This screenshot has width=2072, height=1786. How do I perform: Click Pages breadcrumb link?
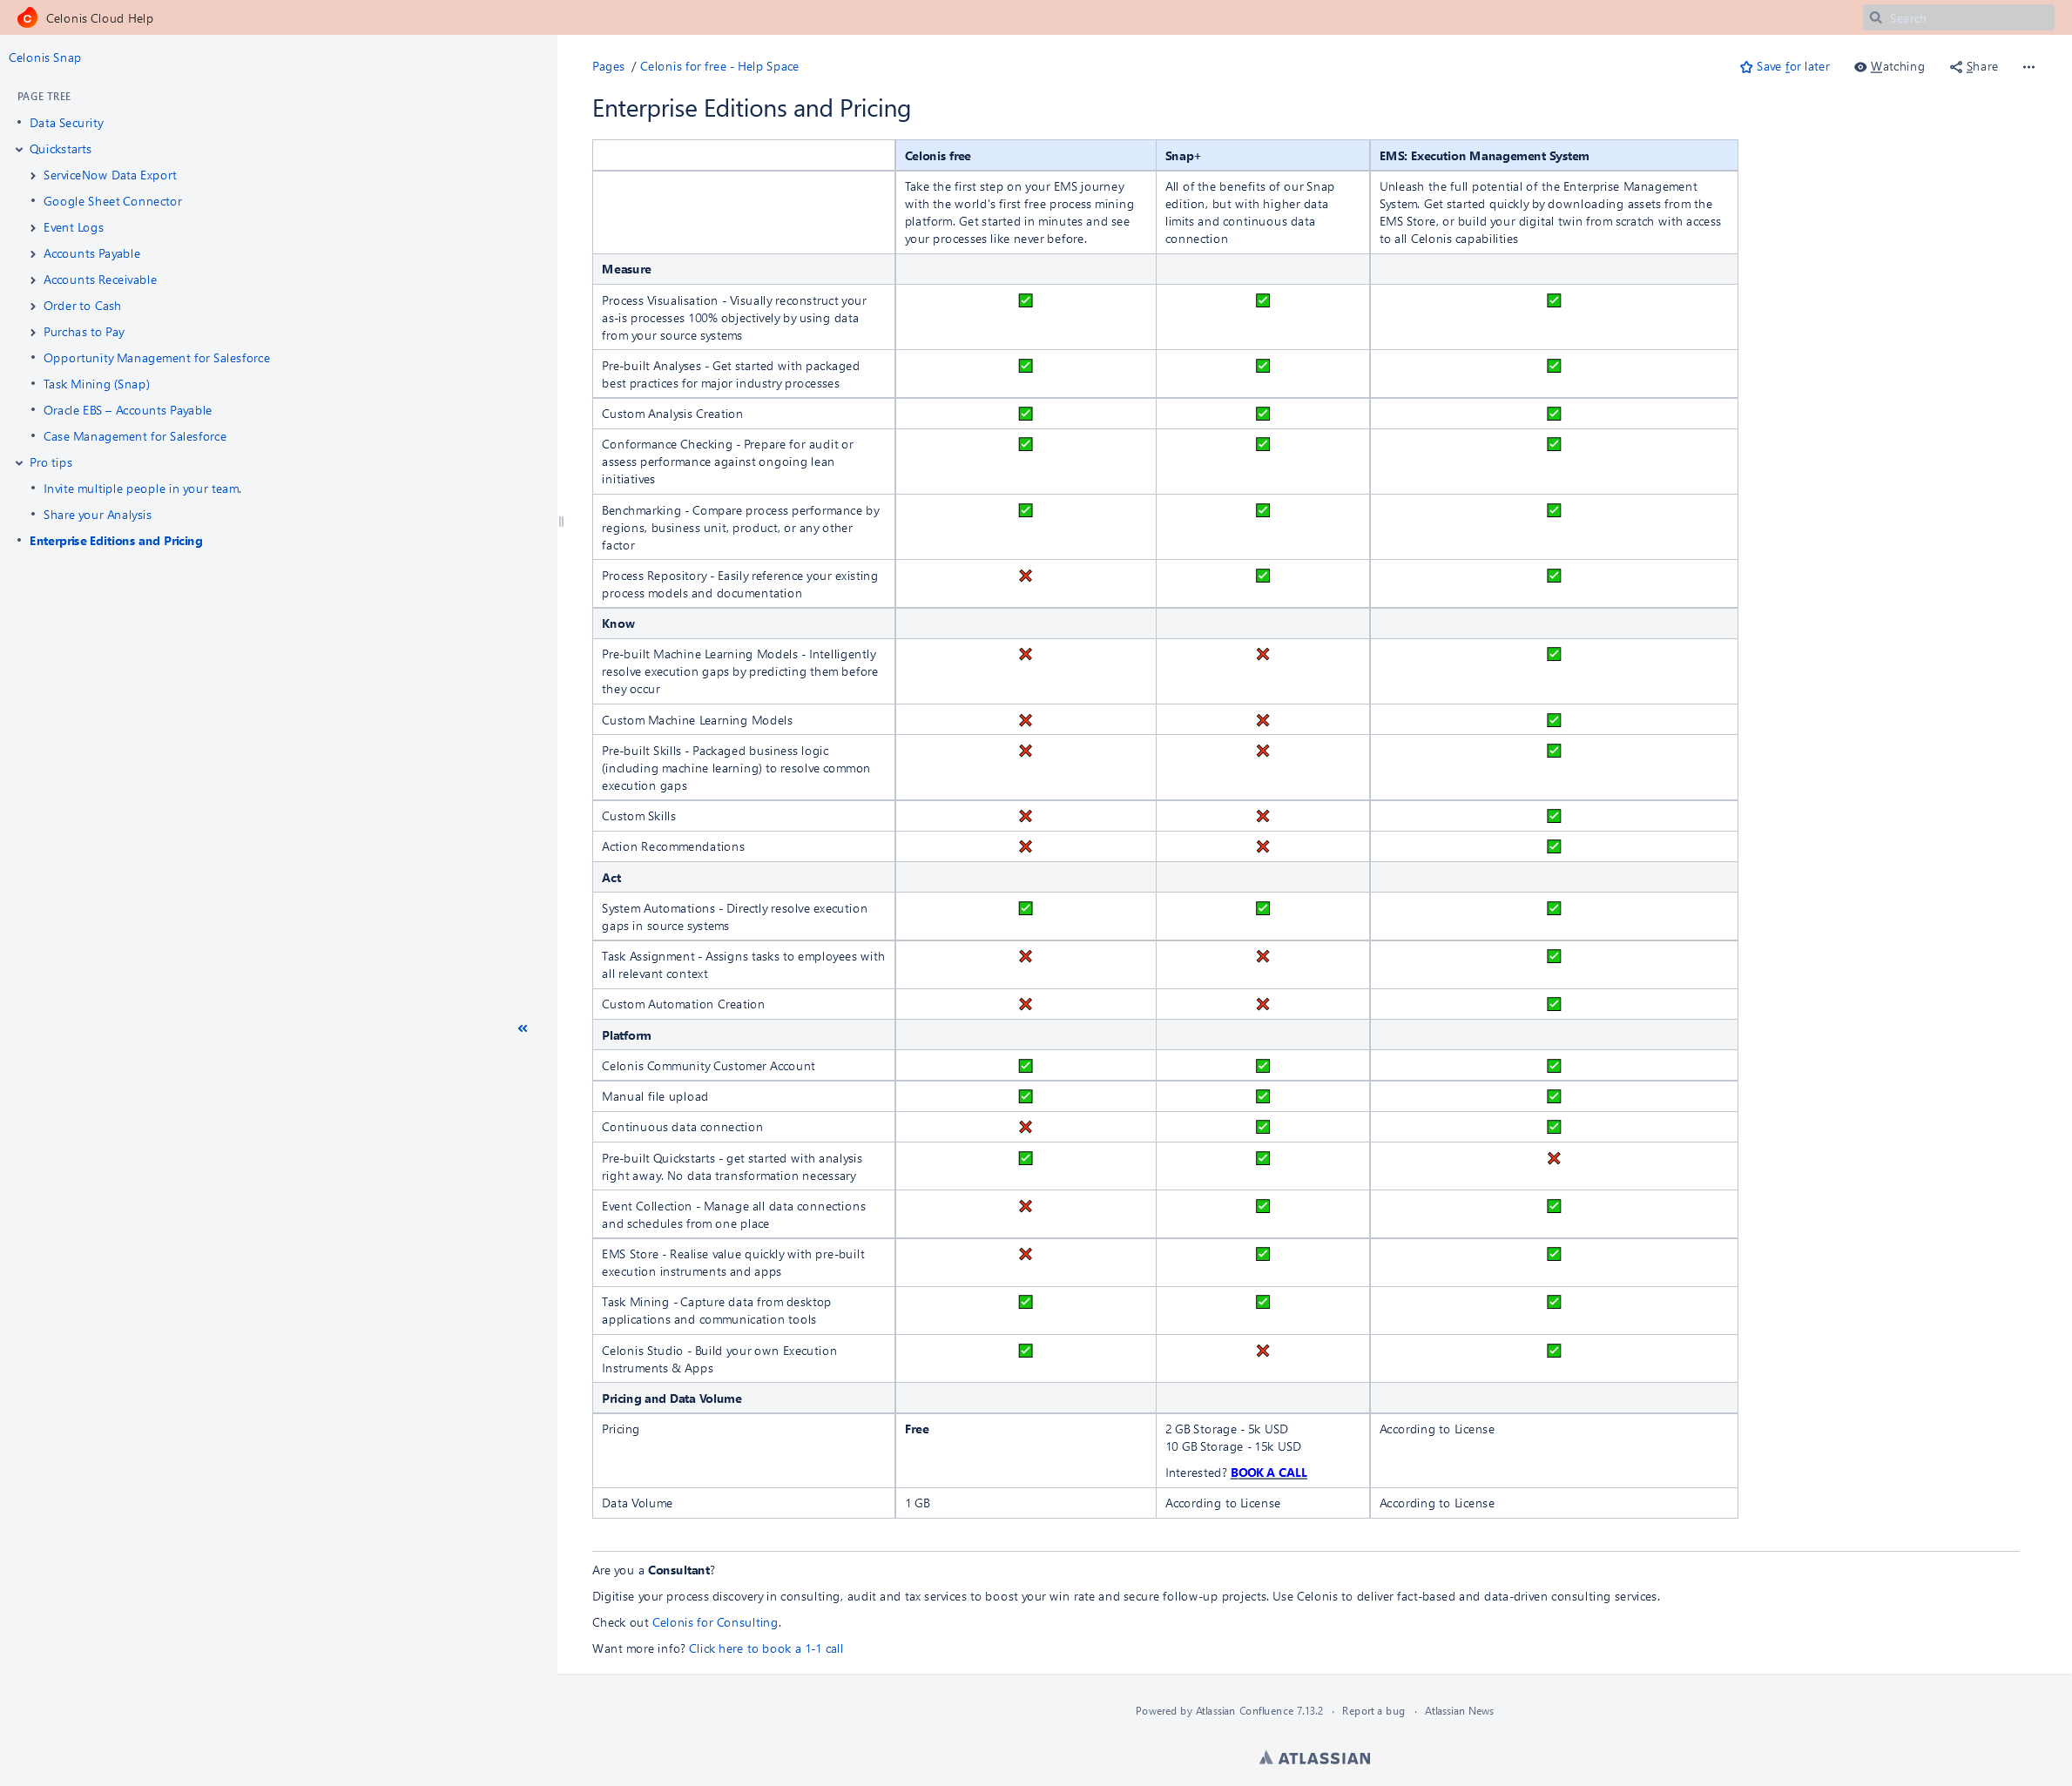click(x=608, y=67)
